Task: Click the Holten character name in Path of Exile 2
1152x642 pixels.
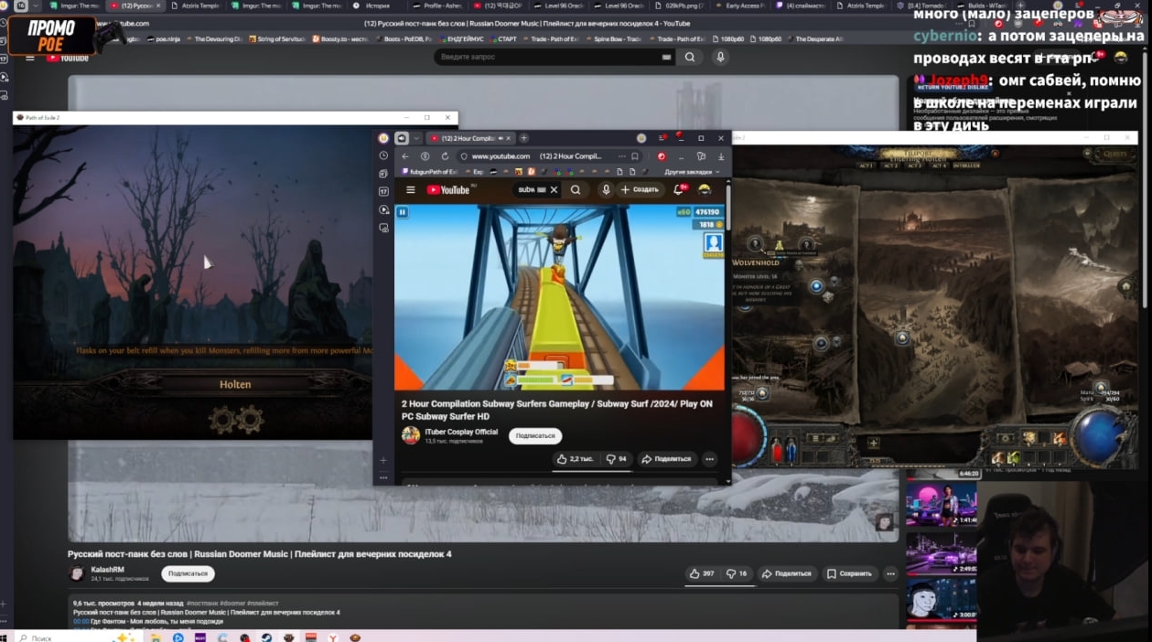Action: tap(235, 384)
